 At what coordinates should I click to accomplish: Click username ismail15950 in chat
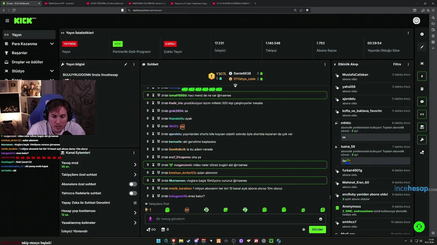[x=178, y=96]
